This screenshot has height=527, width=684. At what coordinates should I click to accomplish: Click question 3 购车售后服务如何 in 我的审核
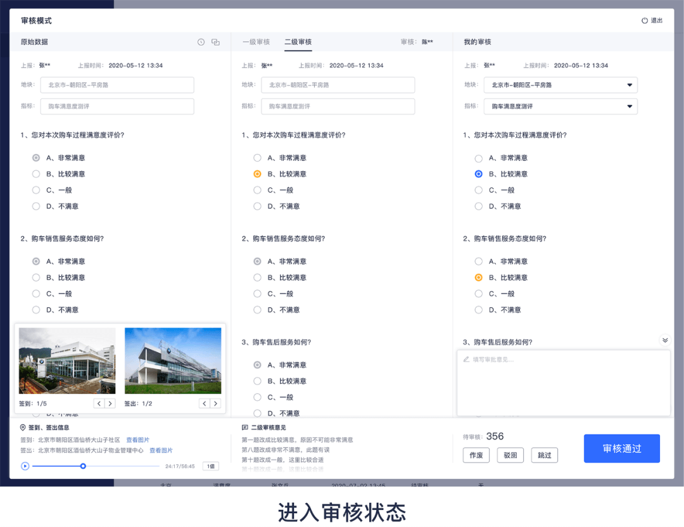click(x=498, y=342)
